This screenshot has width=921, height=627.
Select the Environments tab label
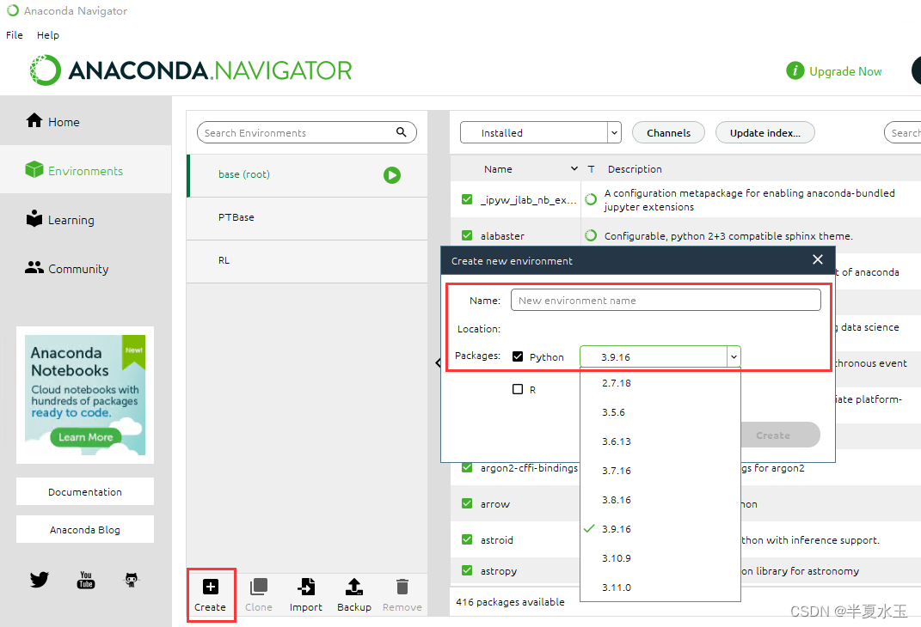coord(86,171)
